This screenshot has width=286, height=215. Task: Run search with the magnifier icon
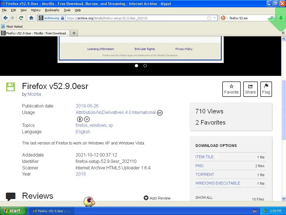(x=271, y=18)
